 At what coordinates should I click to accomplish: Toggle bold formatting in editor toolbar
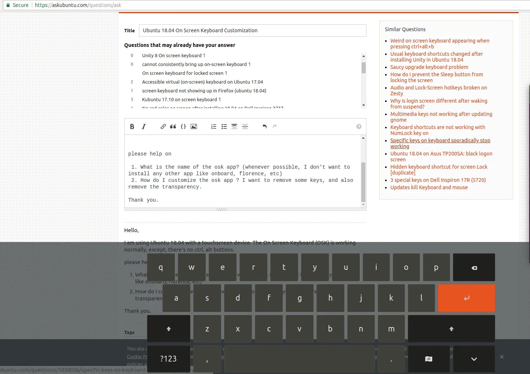pos(132,126)
